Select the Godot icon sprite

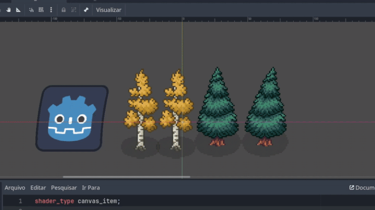tap(72, 118)
